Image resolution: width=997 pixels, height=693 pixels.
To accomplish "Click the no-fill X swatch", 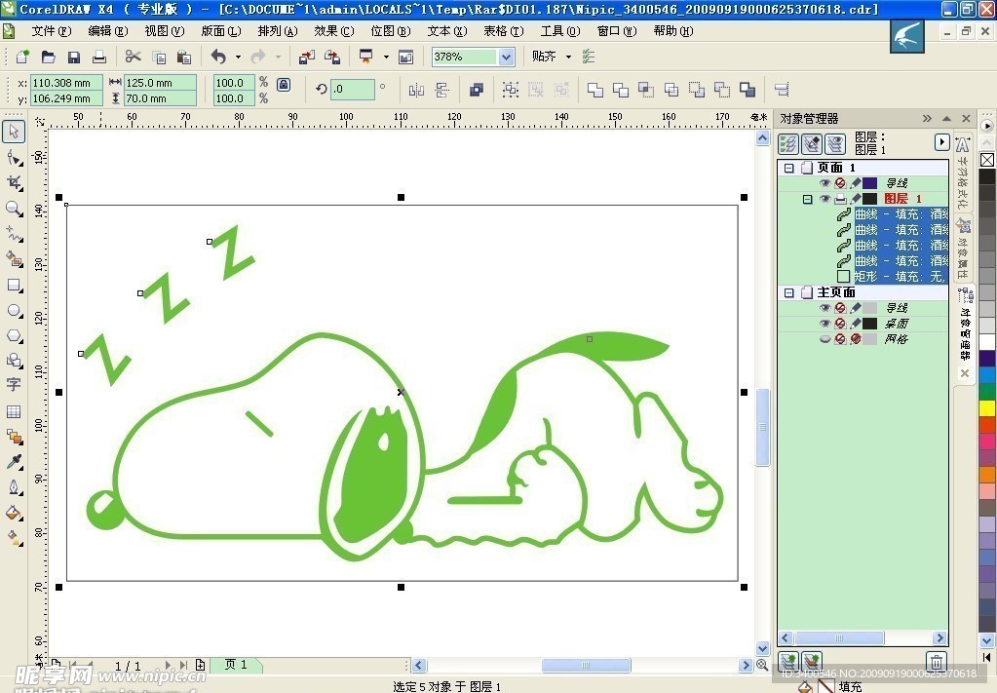I will point(987,160).
